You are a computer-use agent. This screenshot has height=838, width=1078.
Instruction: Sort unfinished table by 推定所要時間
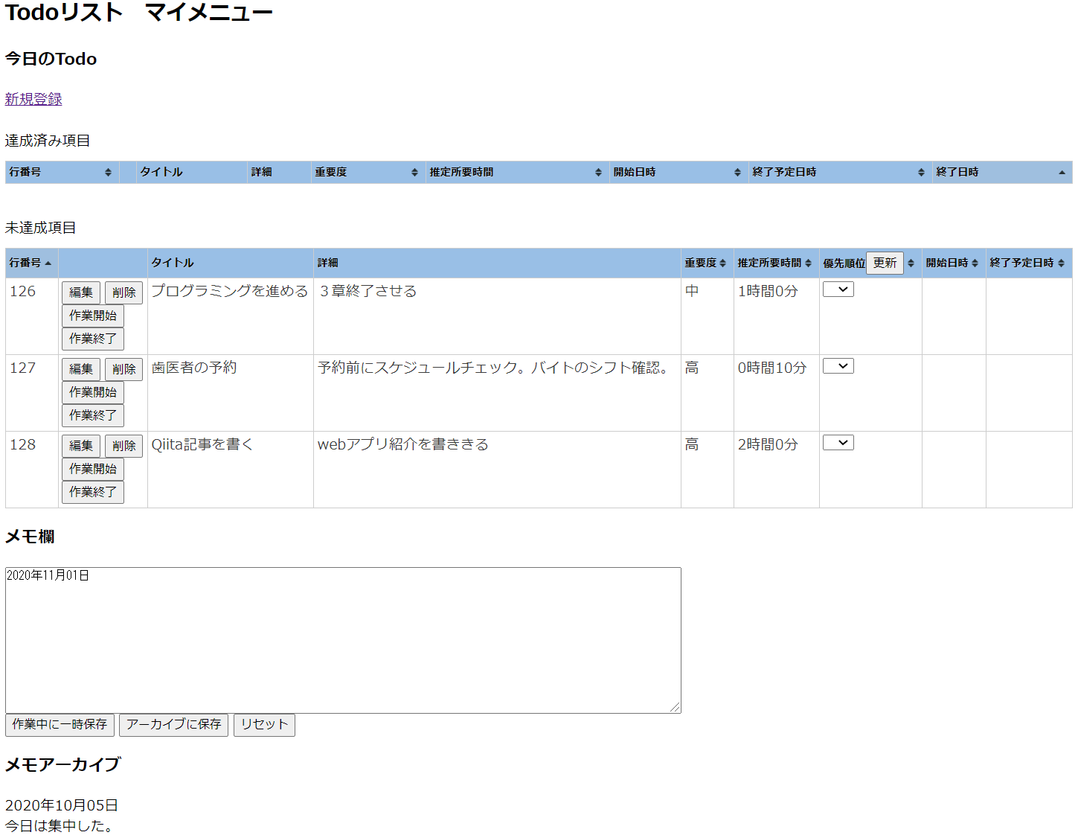[x=776, y=263]
